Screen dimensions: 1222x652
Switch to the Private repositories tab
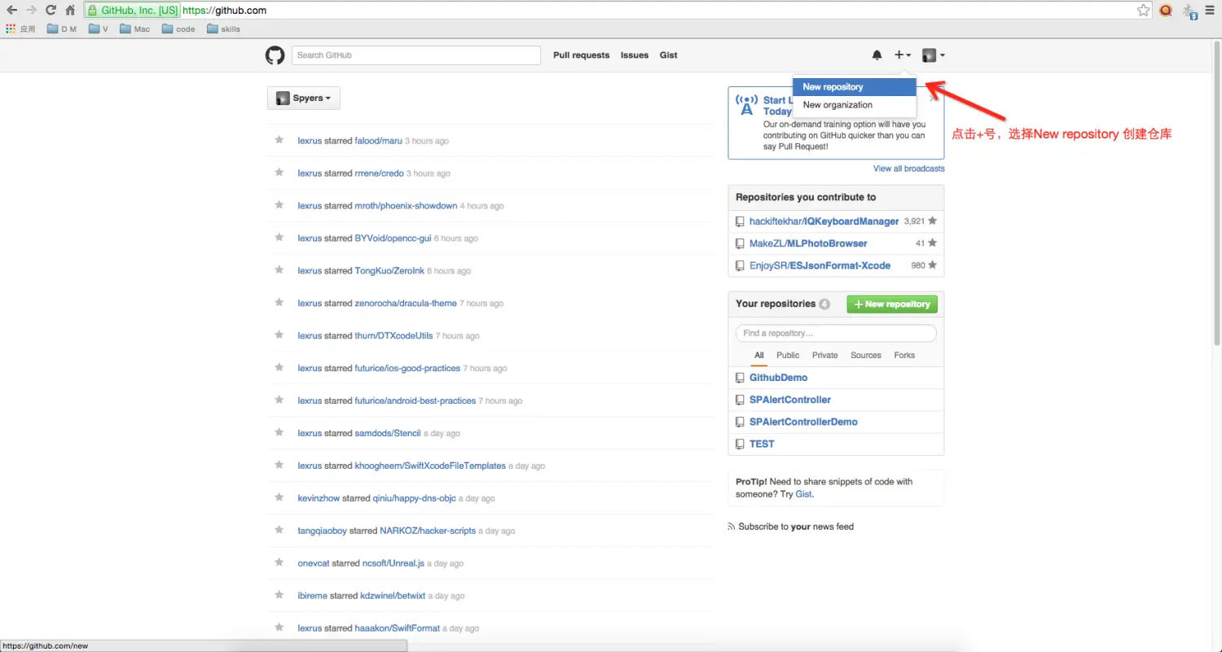pyautogui.click(x=824, y=355)
